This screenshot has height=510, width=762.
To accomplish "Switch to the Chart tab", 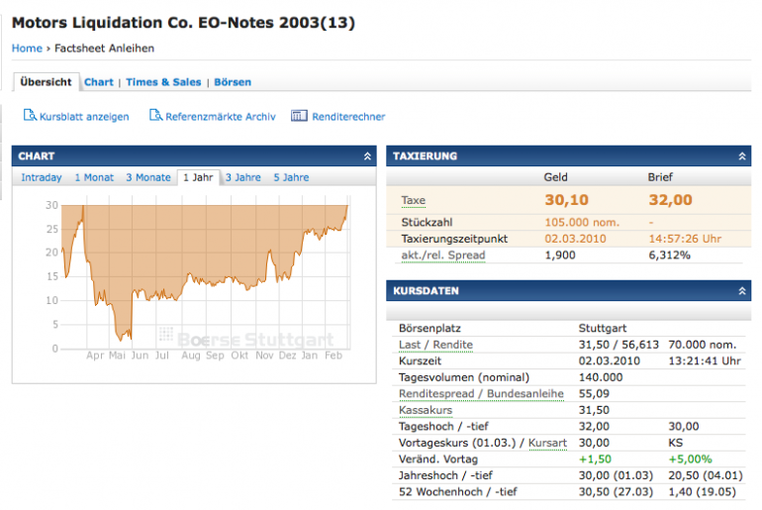I will coord(99,82).
